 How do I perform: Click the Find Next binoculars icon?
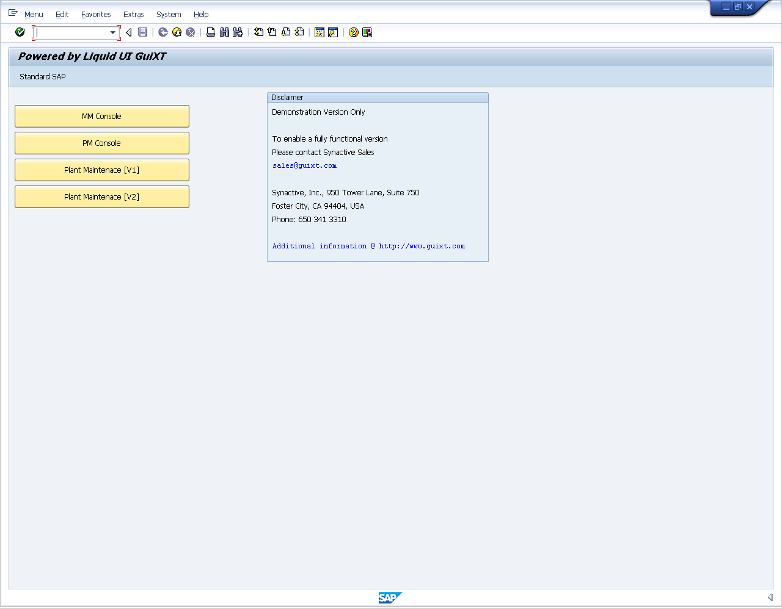click(x=238, y=32)
